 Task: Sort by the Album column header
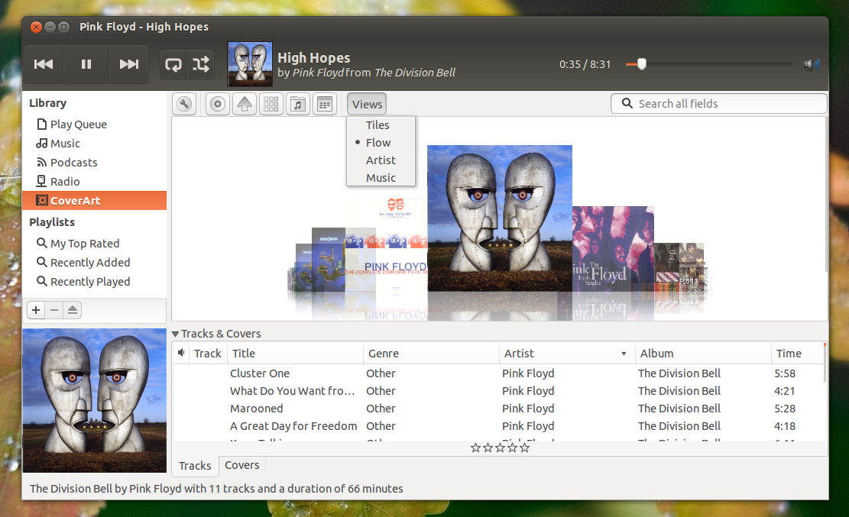[703, 354]
